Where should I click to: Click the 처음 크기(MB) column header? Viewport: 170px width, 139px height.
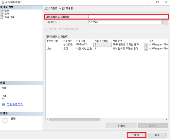coord(103,41)
